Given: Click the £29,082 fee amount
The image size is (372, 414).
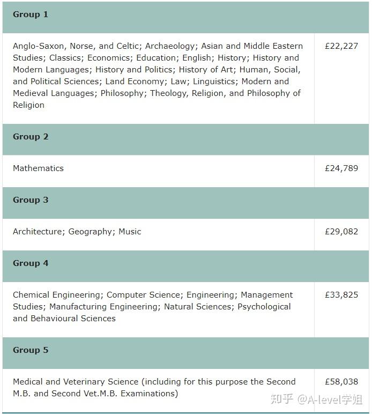Looking at the screenshot, I should (x=341, y=232).
